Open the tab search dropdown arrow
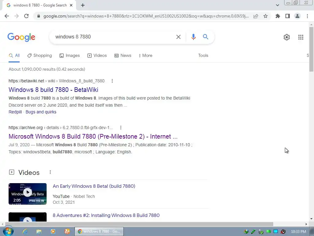 point(277,5)
